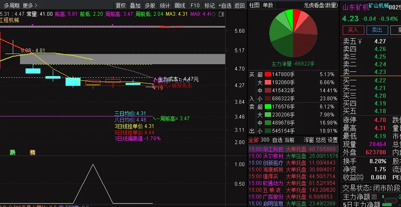This screenshot has width=401, height=207.
Task: Click the green 跌 badge on chart
Action: coord(13,152)
